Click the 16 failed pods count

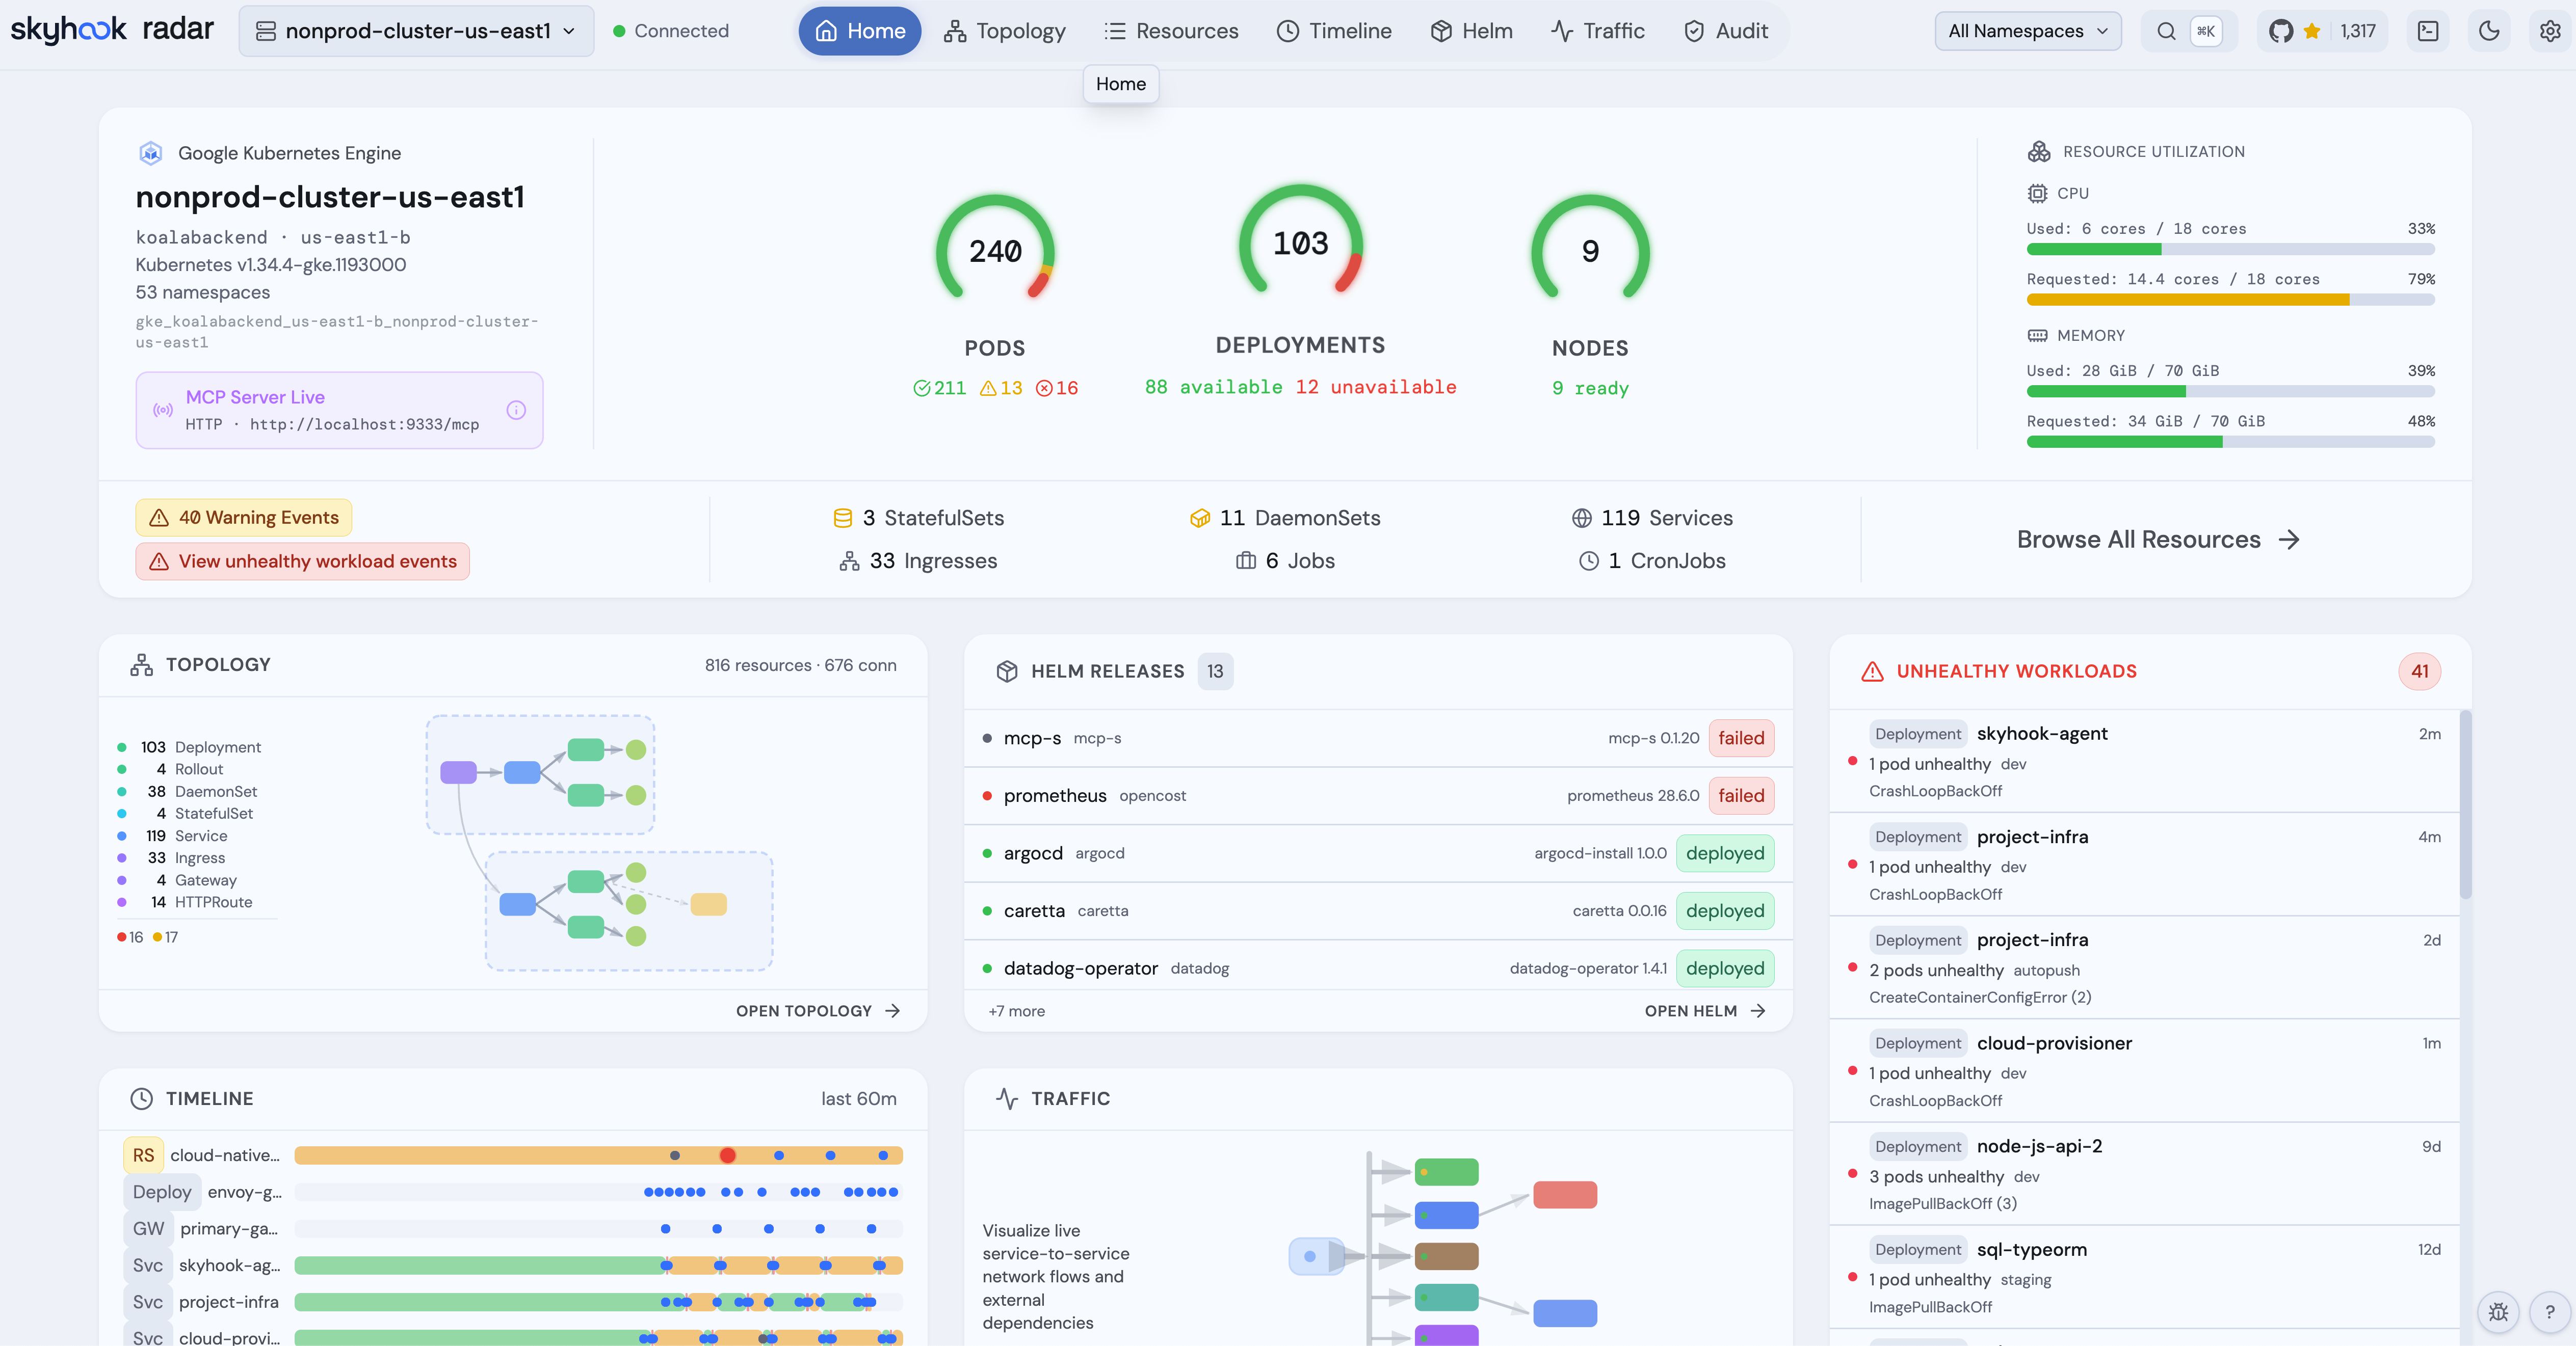(x=1057, y=388)
